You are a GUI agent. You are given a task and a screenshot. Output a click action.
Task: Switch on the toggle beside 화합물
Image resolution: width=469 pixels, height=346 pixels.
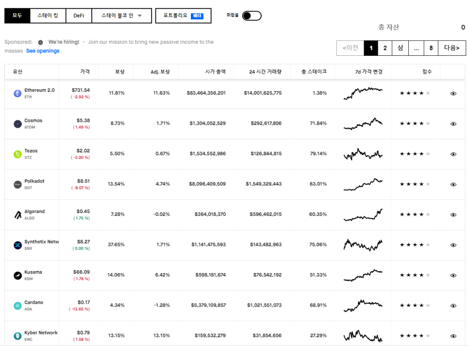251,16
